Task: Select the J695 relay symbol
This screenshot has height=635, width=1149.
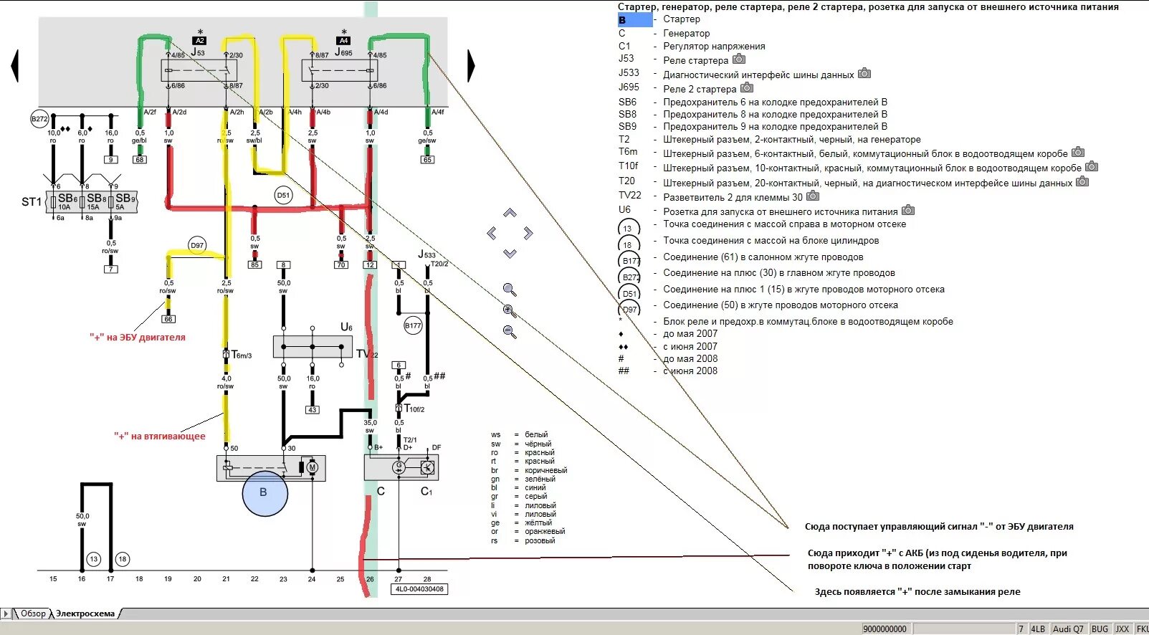Action: (340, 70)
